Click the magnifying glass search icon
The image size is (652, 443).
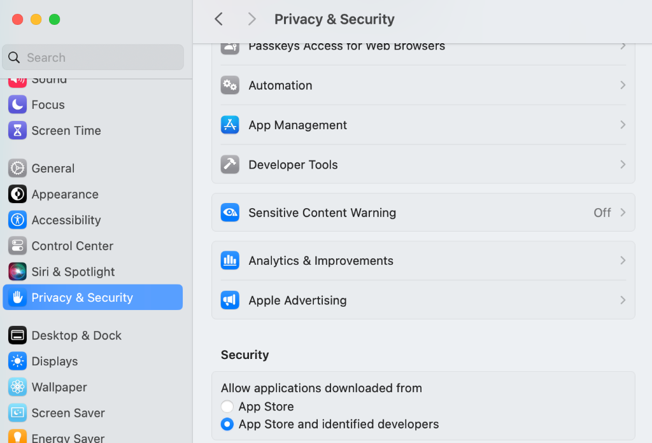pos(14,57)
